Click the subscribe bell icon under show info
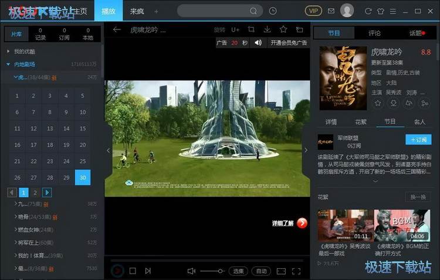This screenshot has width=440, height=280. coord(394,103)
